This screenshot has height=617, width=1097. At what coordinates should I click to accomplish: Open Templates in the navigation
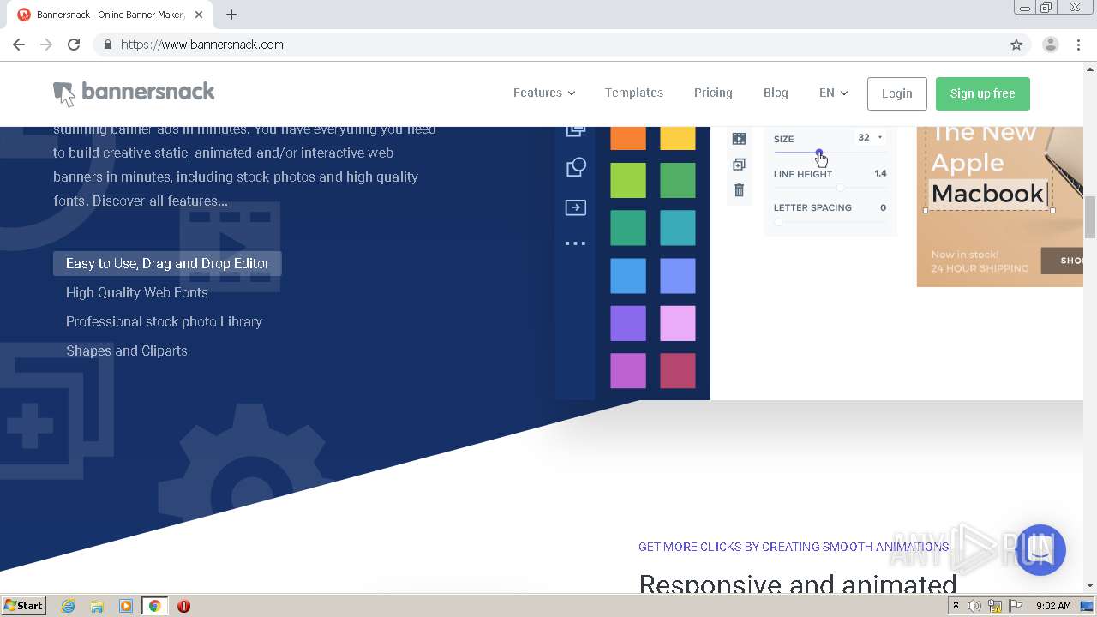point(634,93)
